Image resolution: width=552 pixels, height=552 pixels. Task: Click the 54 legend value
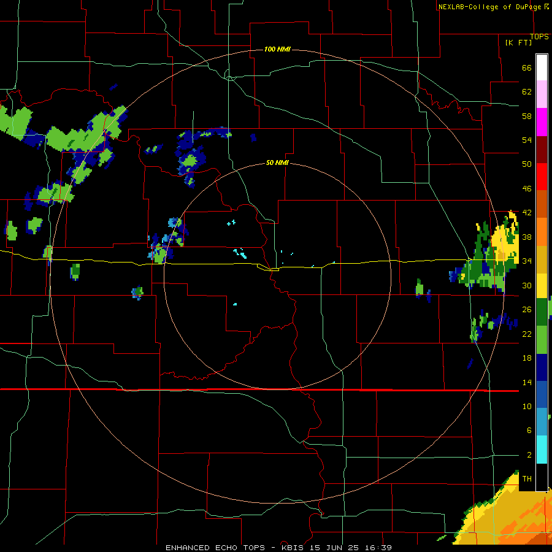coord(527,140)
